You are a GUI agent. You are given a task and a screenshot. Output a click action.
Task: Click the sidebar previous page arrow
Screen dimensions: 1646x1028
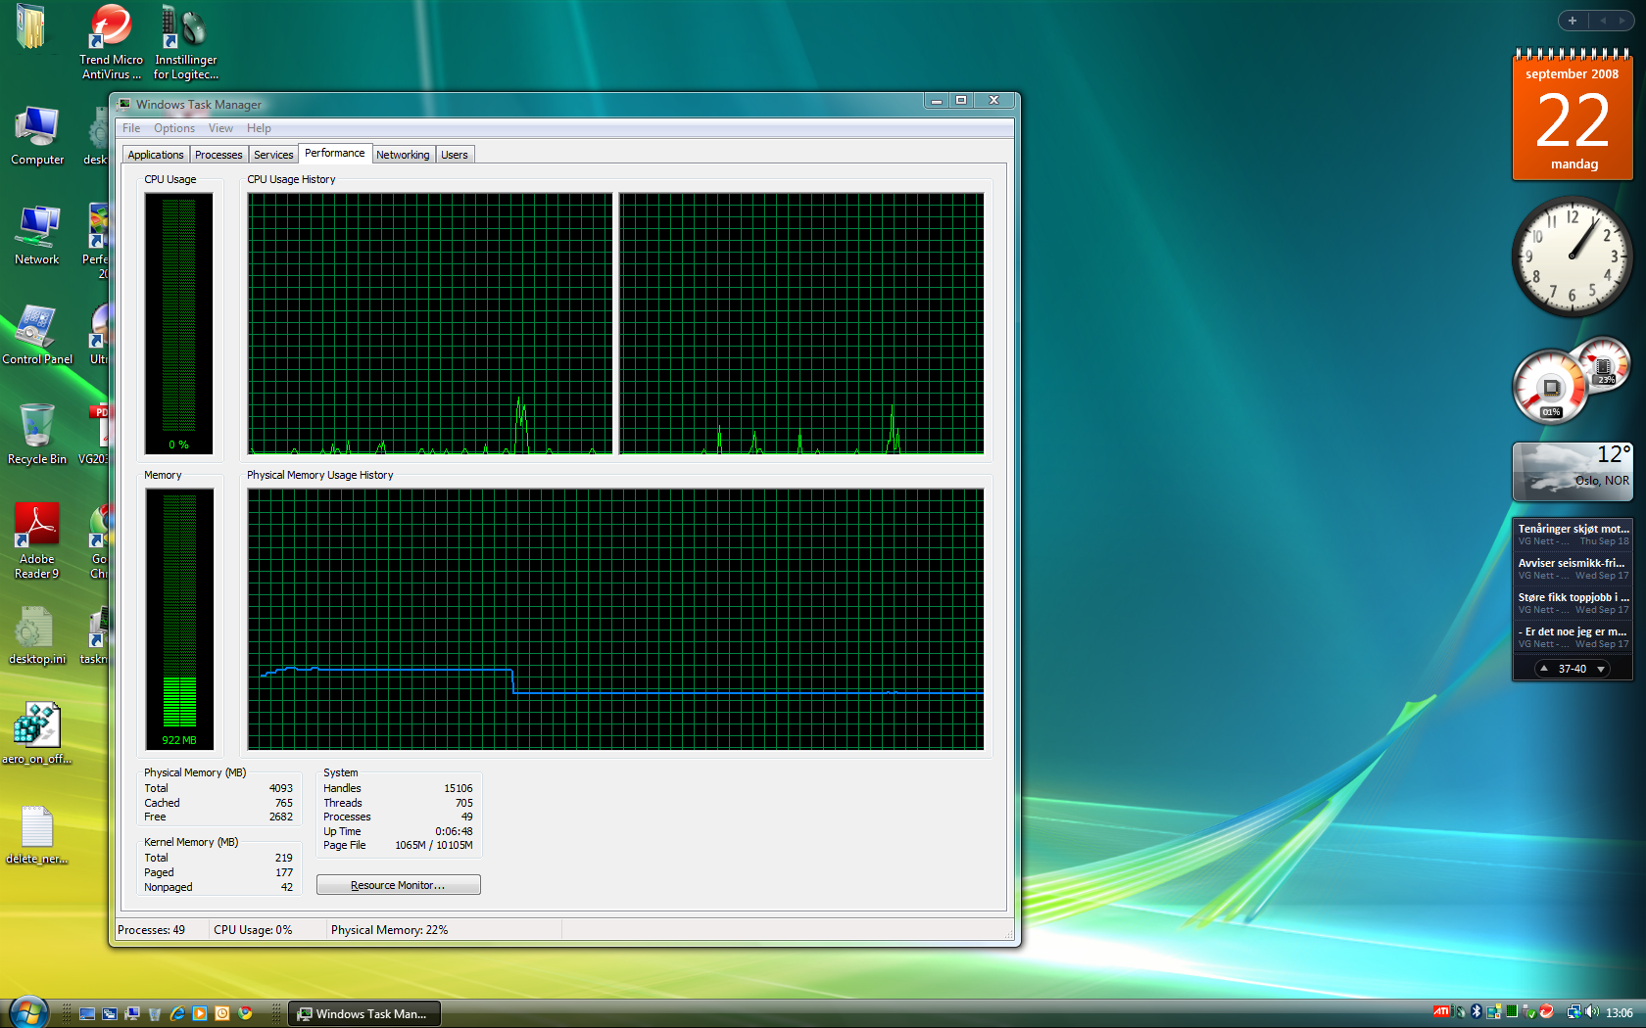point(1603,21)
